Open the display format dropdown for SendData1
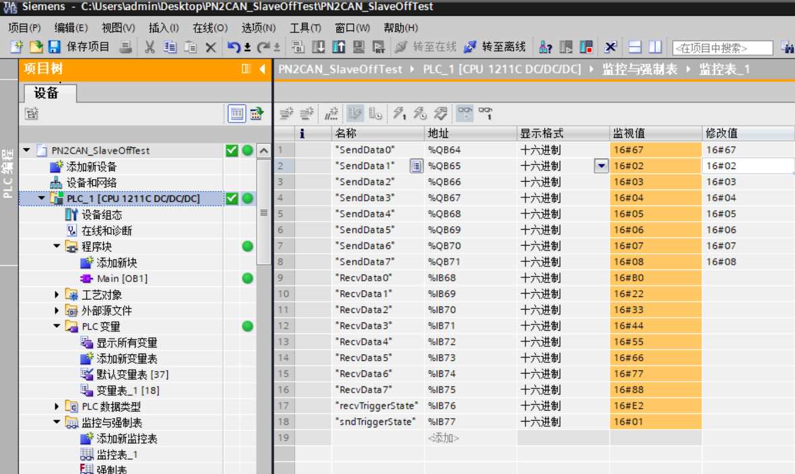 601,166
